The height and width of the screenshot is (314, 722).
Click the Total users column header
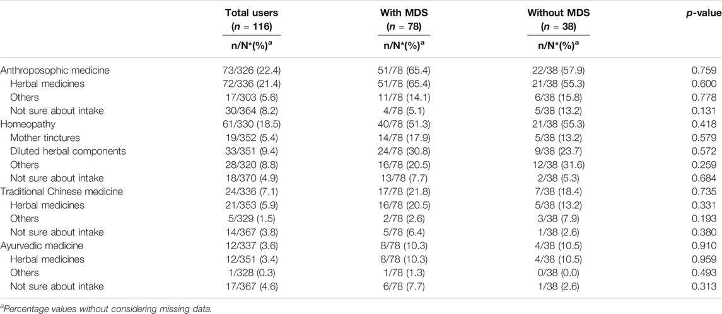coord(251,14)
